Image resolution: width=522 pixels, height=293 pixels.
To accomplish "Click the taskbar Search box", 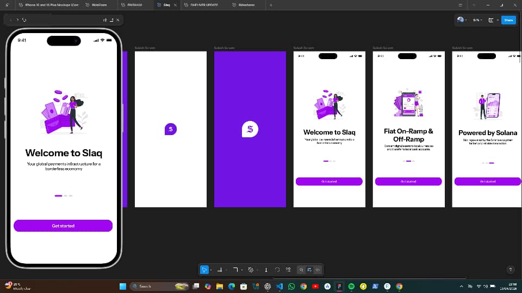I will point(159,286).
